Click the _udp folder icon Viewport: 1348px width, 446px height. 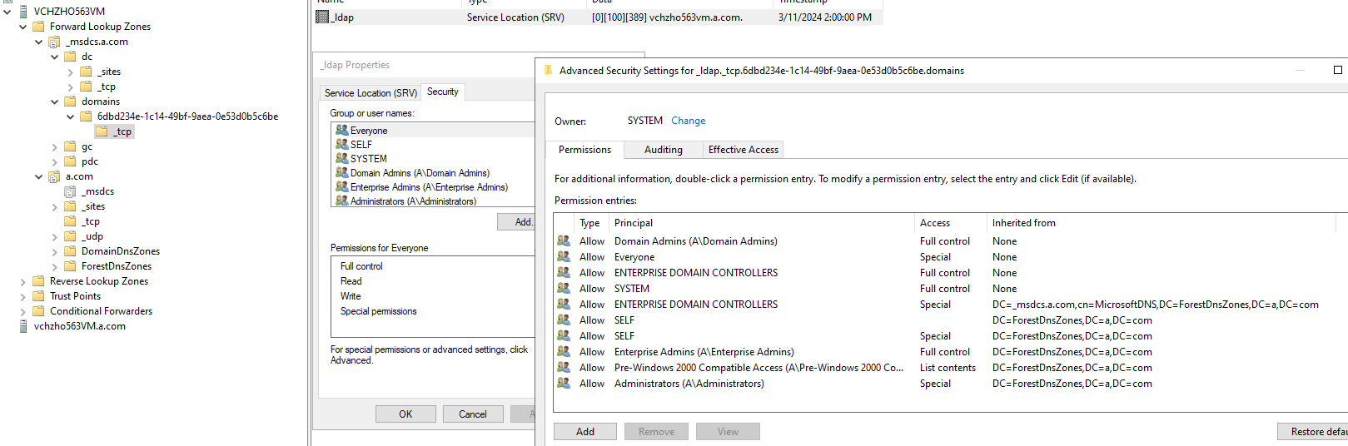pyautogui.click(x=70, y=236)
